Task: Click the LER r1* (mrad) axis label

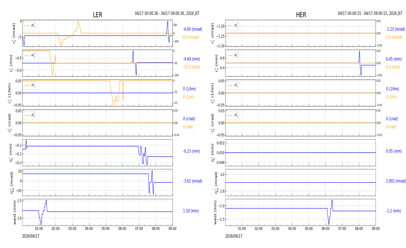Action: tap(14, 33)
